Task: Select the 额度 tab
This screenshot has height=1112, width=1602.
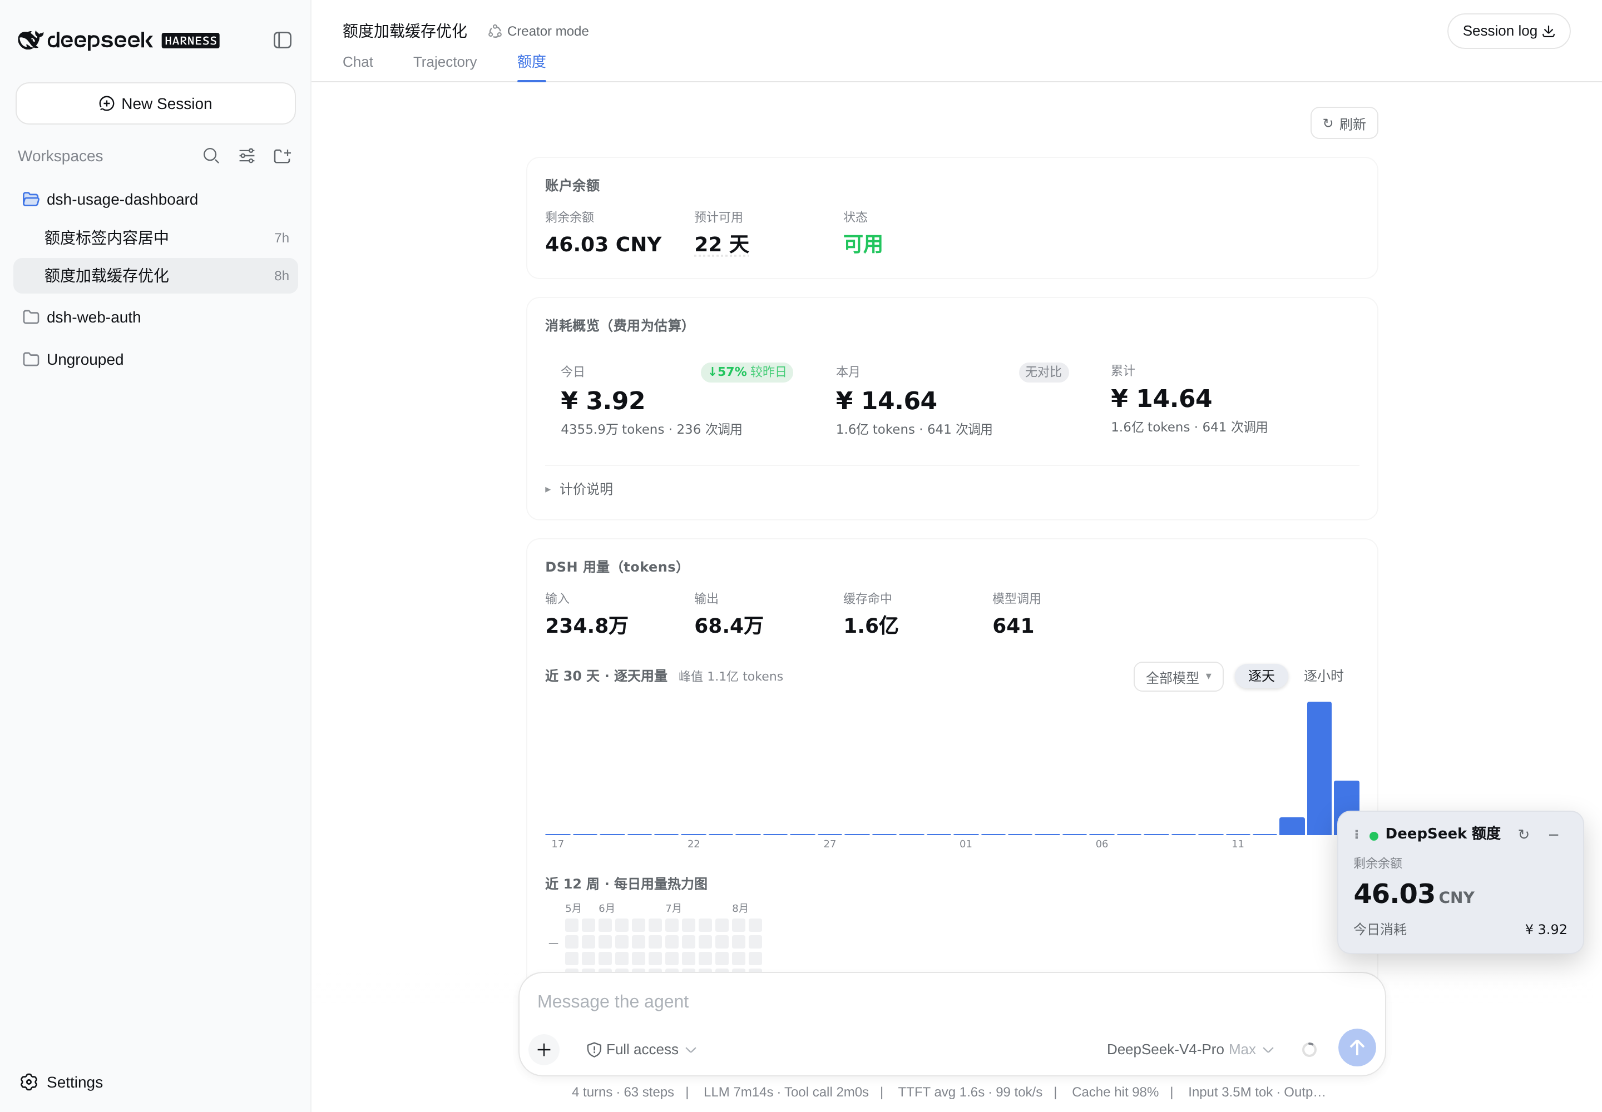Action: [x=531, y=62]
